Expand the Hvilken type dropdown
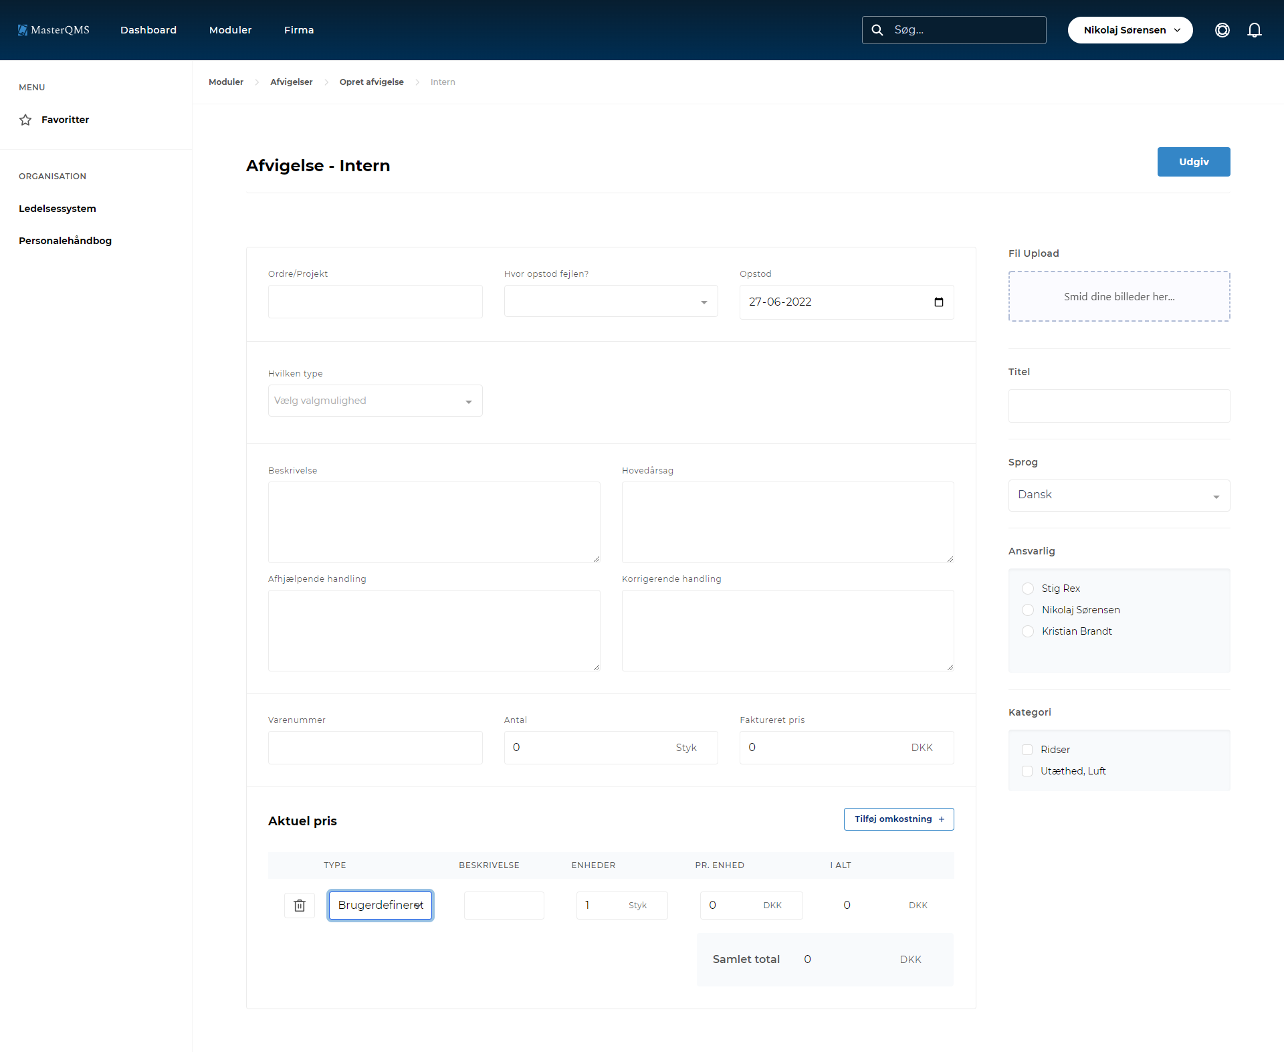 pos(375,401)
